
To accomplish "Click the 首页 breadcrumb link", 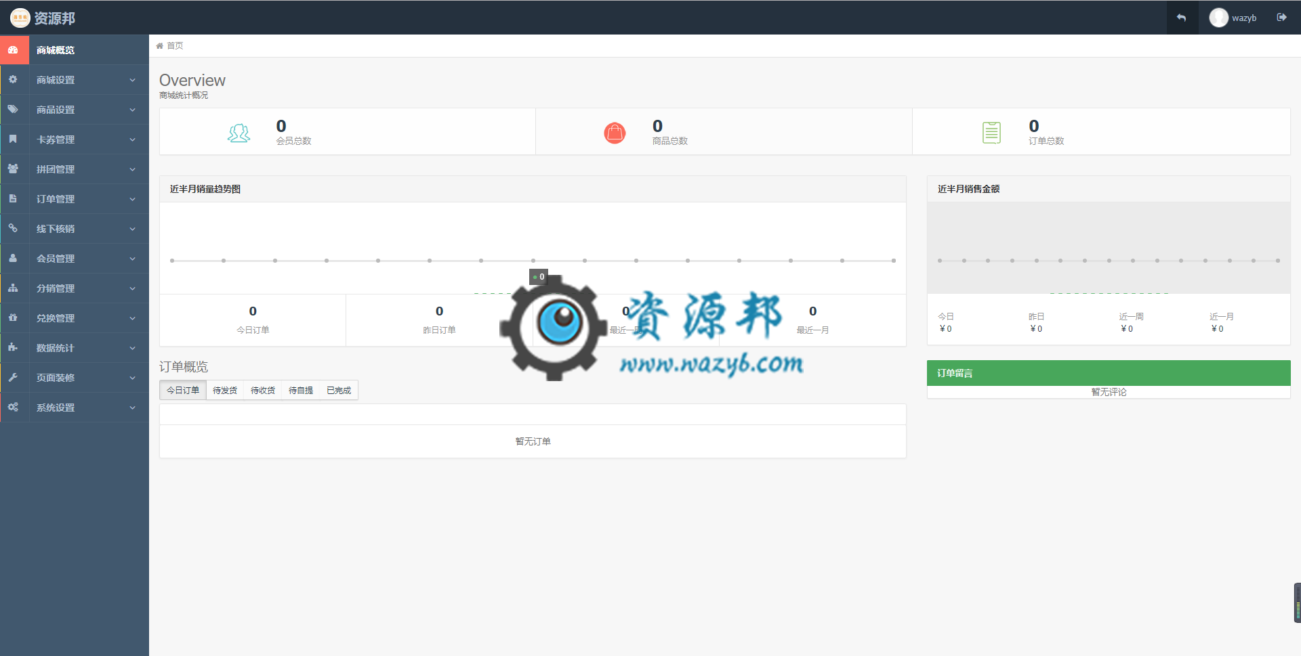I will coord(175,46).
